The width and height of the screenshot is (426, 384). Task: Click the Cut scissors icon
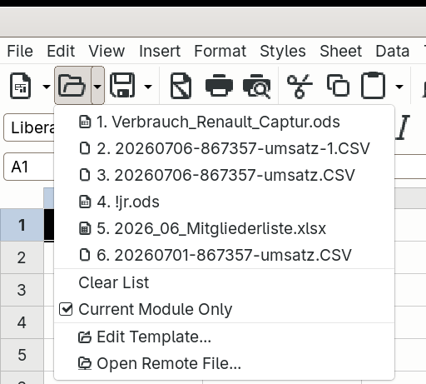click(300, 86)
